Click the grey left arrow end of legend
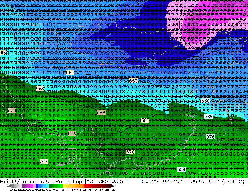The height and width of the screenshot is (191, 248). tap(9, 186)
